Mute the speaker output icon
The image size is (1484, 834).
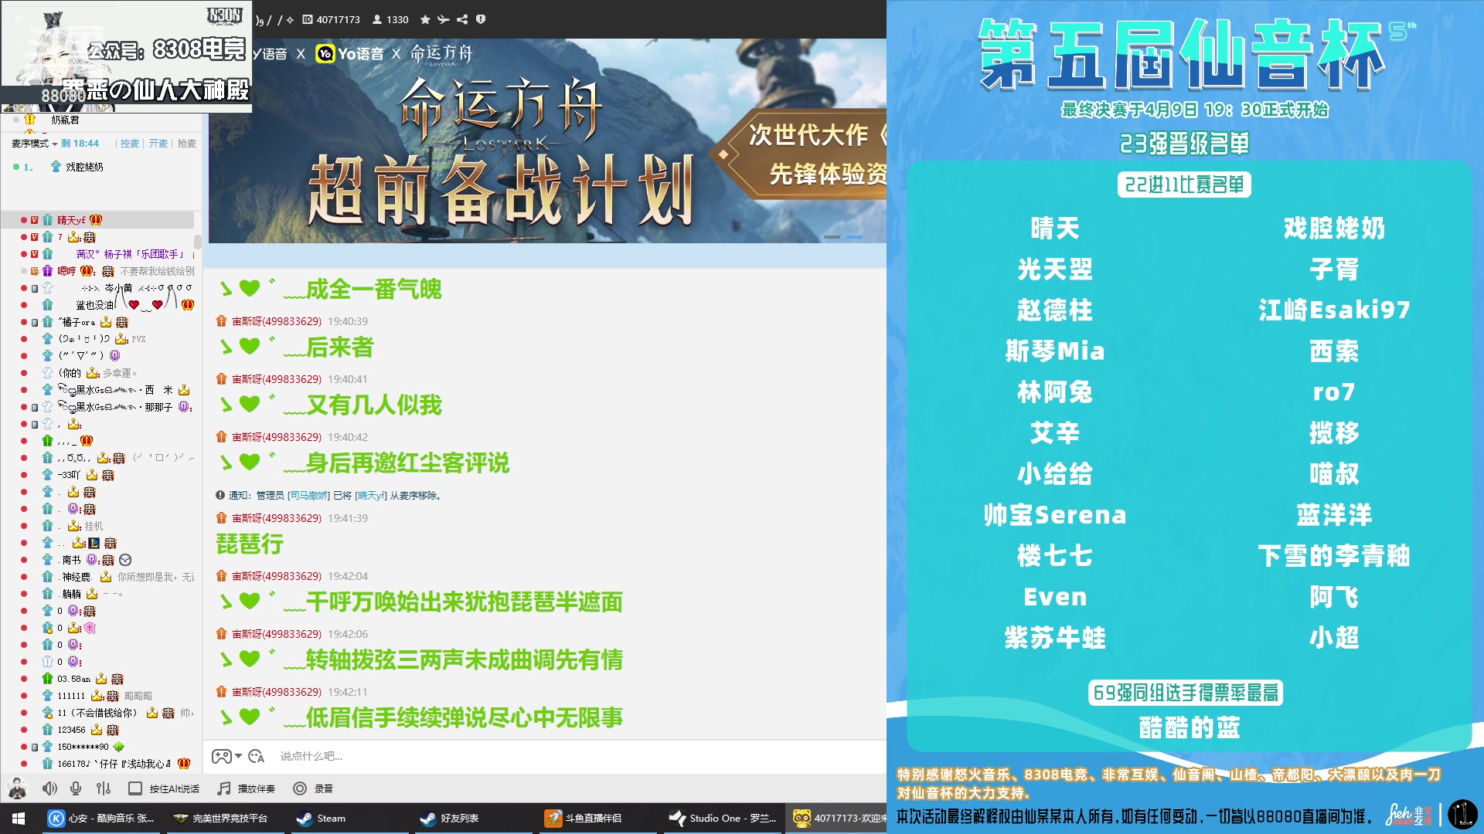point(49,788)
